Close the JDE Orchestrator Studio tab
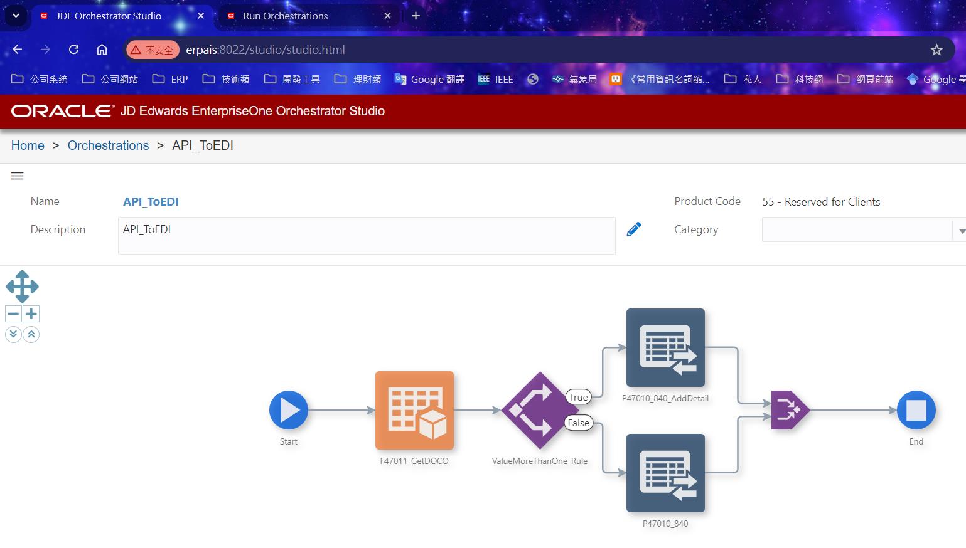Viewport: 966px width, 548px height. (201, 16)
